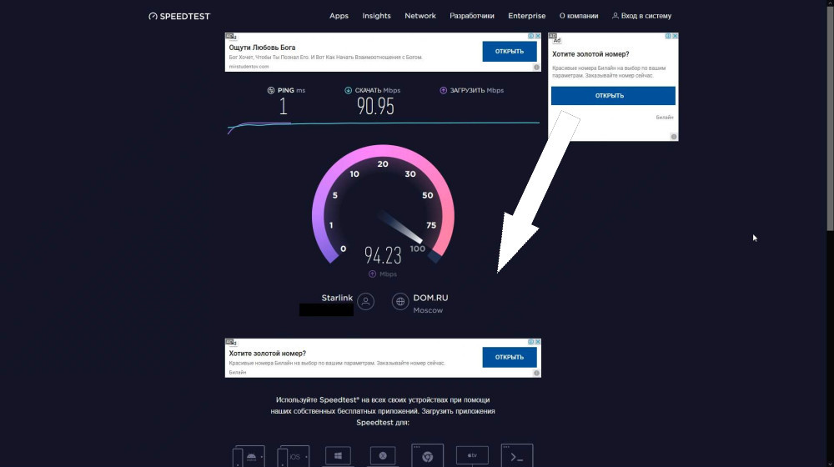Click the Moscow server location text
Viewport: 834px width, 467px height.
(x=428, y=310)
